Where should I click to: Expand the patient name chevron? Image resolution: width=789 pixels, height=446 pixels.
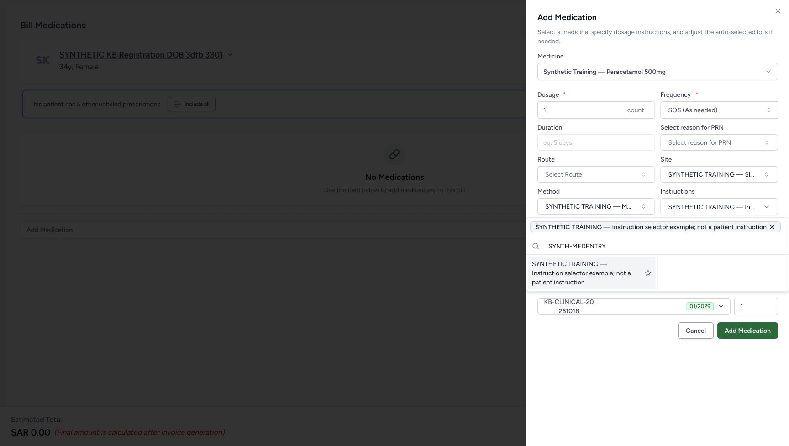(230, 55)
